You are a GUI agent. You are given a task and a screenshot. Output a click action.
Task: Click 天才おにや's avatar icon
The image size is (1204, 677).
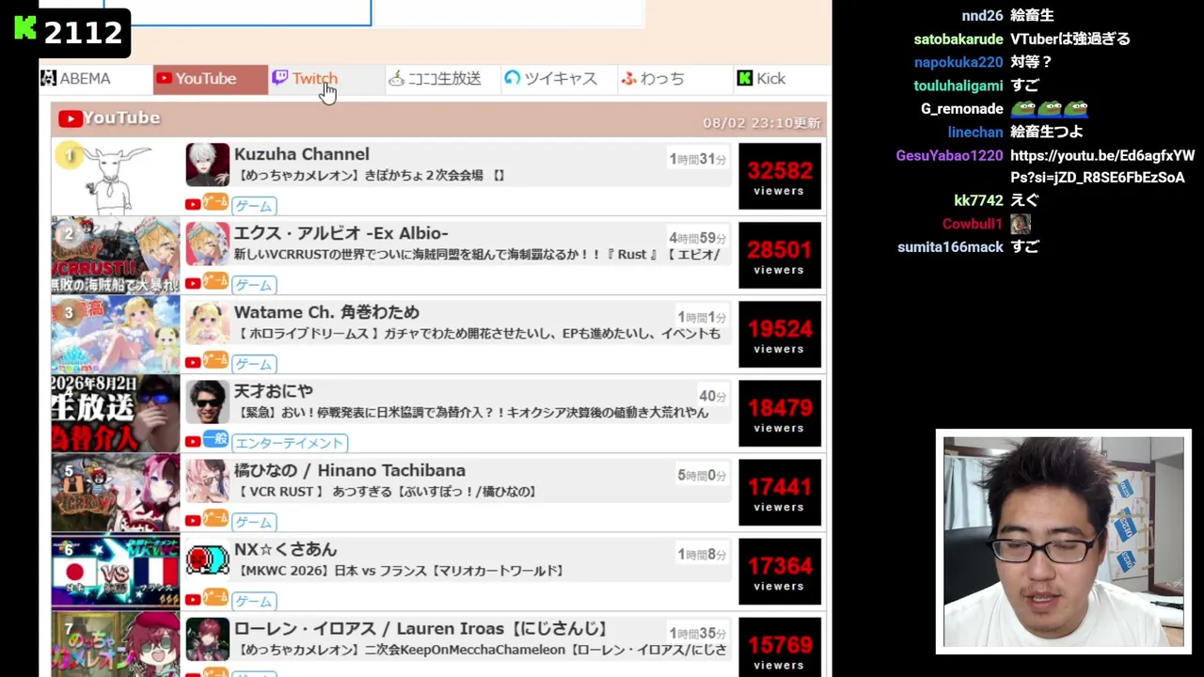click(x=207, y=401)
